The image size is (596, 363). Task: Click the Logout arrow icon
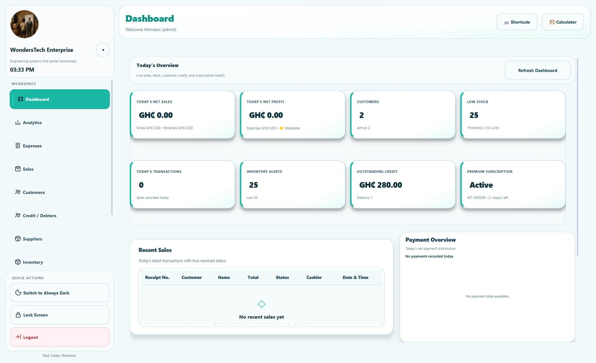[x=18, y=337]
